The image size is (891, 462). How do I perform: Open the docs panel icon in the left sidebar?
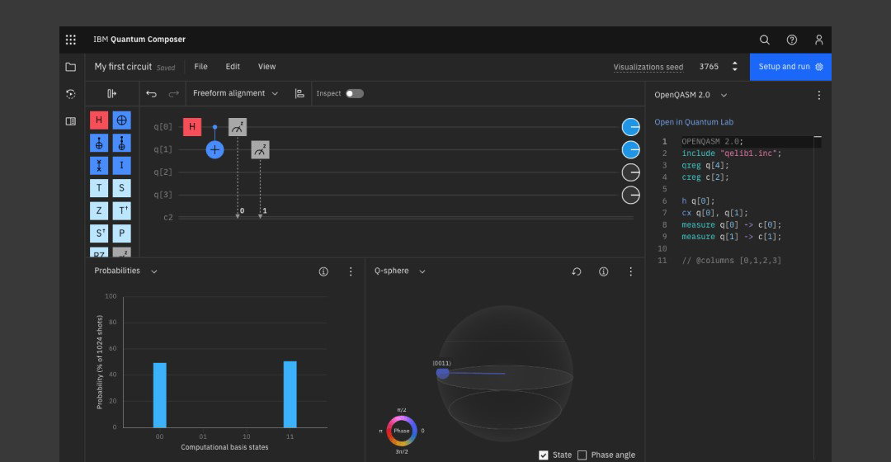point(70,121)
